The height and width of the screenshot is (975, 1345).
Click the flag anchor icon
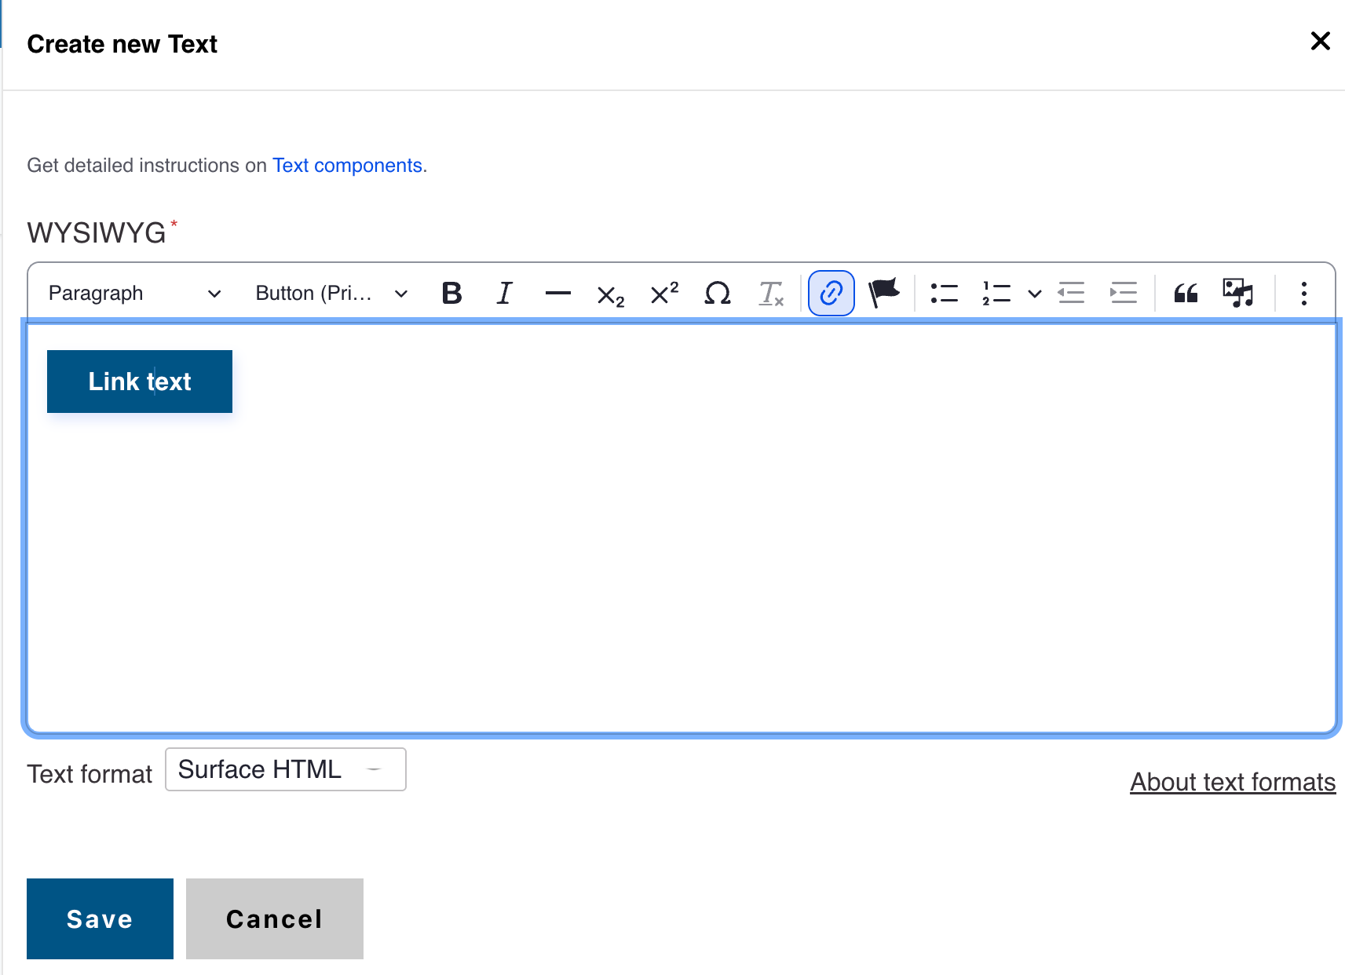click(x=883, y=294)
